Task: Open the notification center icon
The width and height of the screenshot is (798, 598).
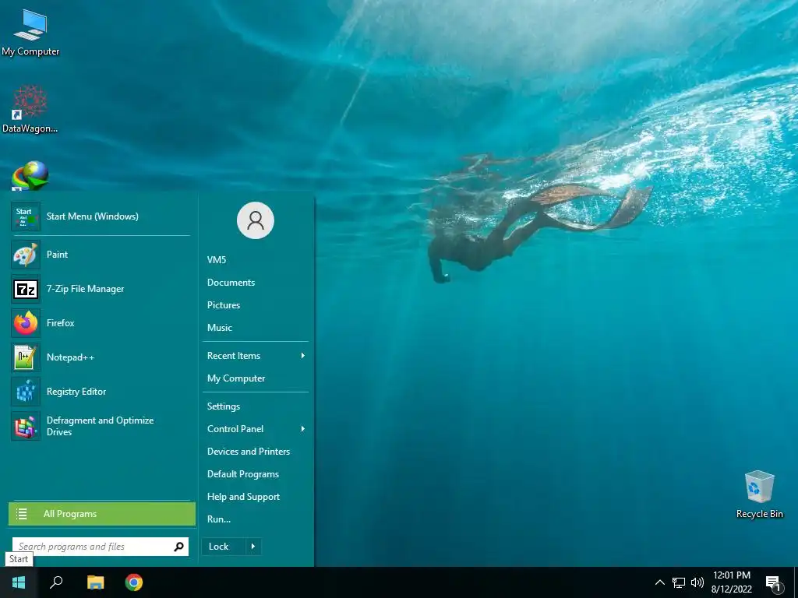Action: [773, 584]
